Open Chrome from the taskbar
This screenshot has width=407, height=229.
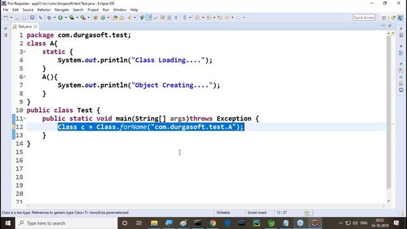coord(212,223)
